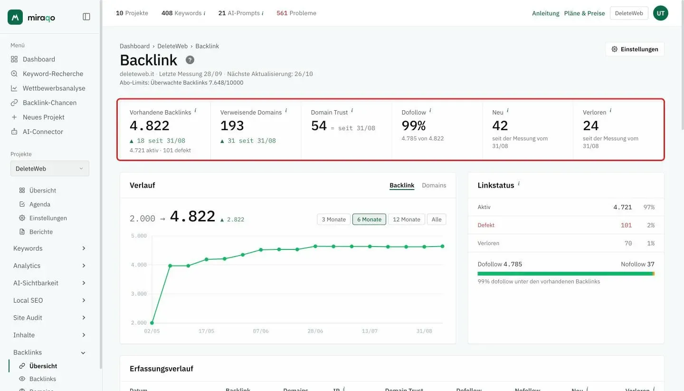Click the 561 Probleme counter

click(x=296, y=13)
